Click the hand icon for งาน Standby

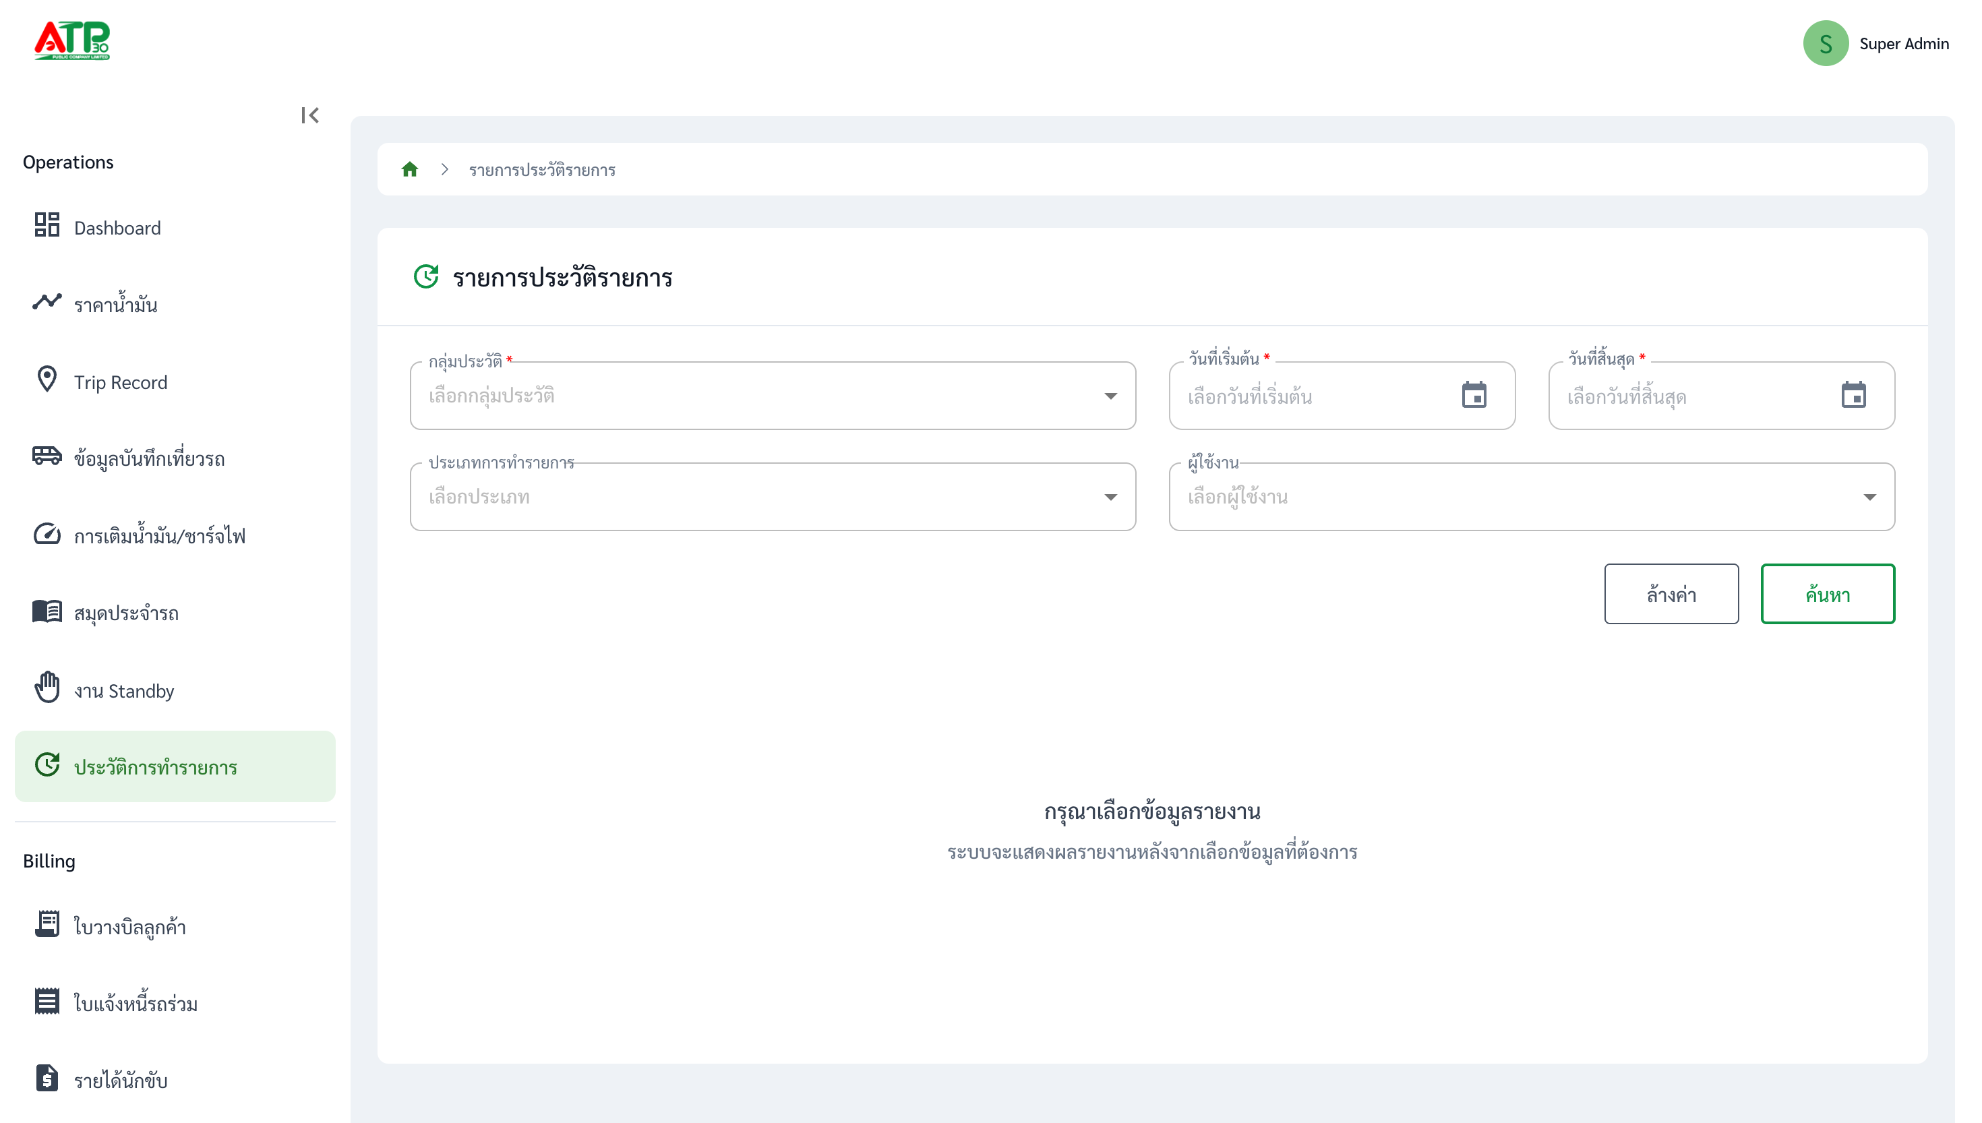(x=47, y=686)
